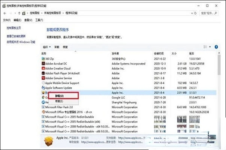The width and height of the screenshot is (226, 150).
Task: Open the 编辑(E) menu
Action: [17, 20]
